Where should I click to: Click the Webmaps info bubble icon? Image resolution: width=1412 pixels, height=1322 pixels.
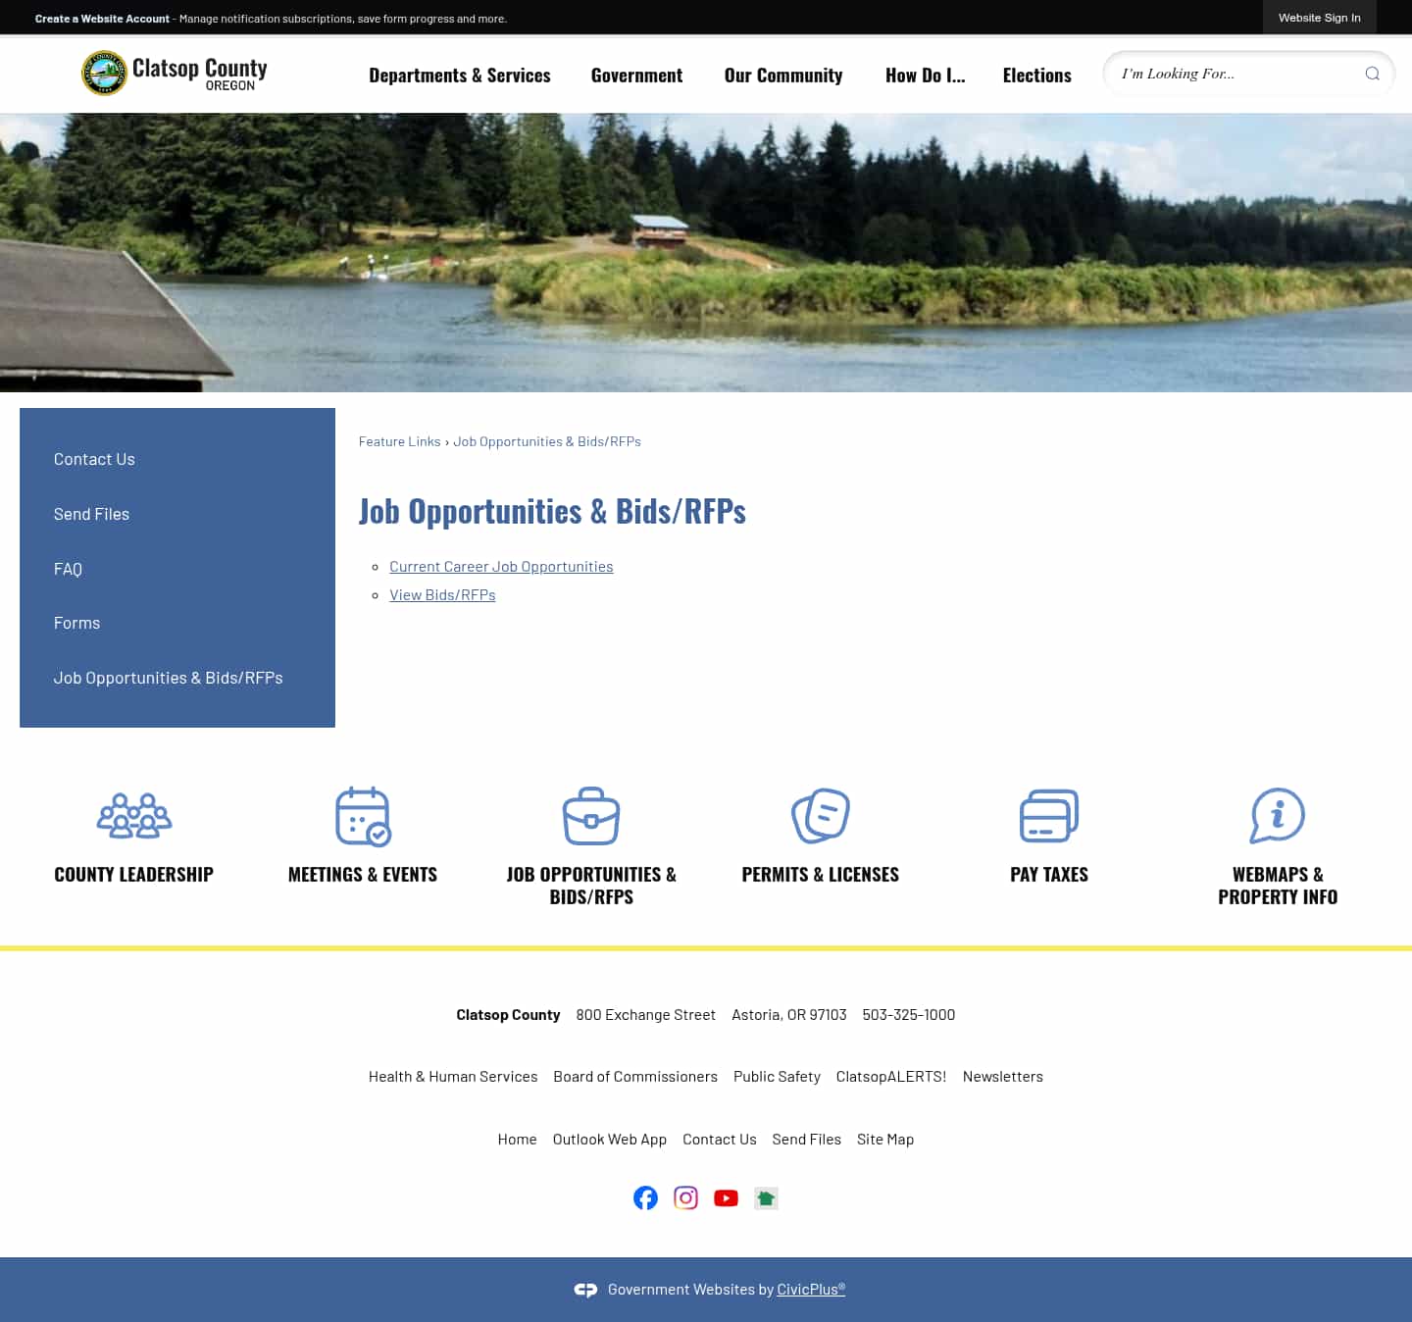(1278, 816)
